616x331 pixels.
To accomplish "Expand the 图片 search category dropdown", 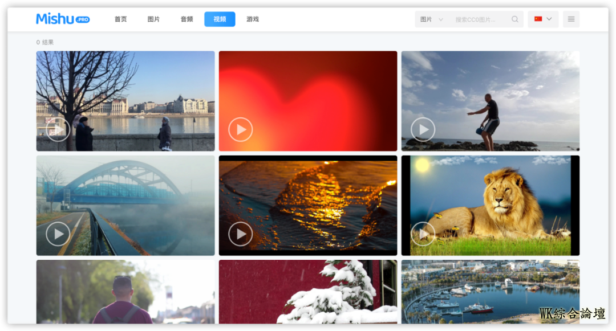I will [x=431, y=19].
